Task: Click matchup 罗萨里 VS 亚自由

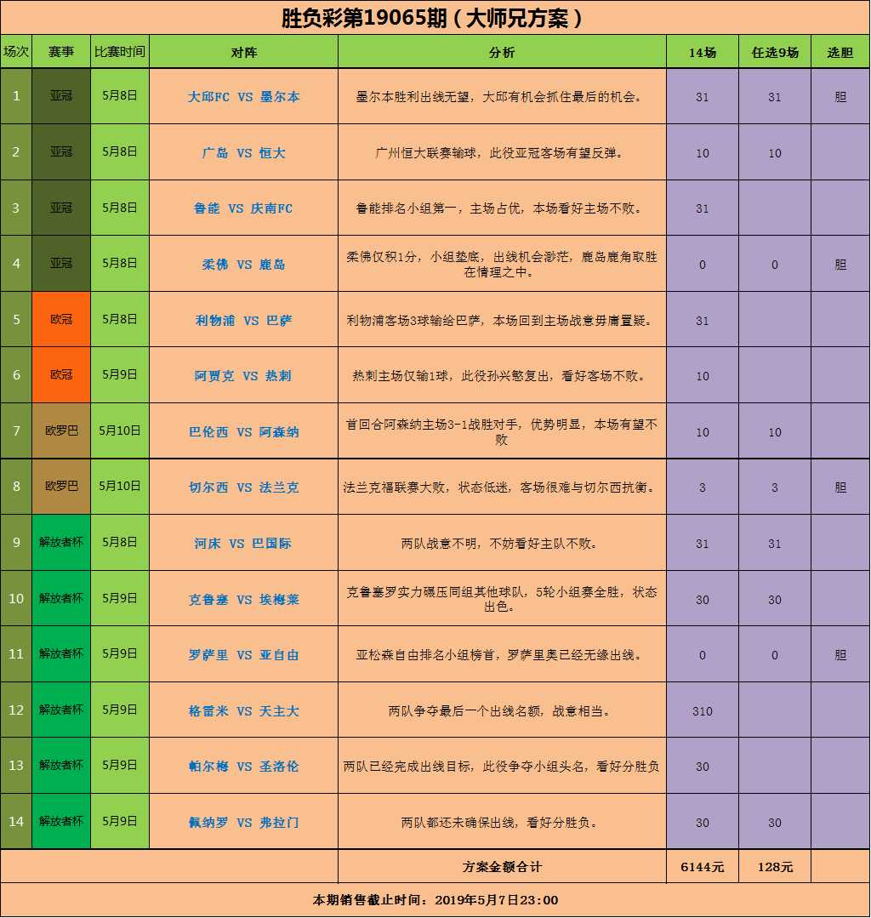Action: click(x=243, y=655)
